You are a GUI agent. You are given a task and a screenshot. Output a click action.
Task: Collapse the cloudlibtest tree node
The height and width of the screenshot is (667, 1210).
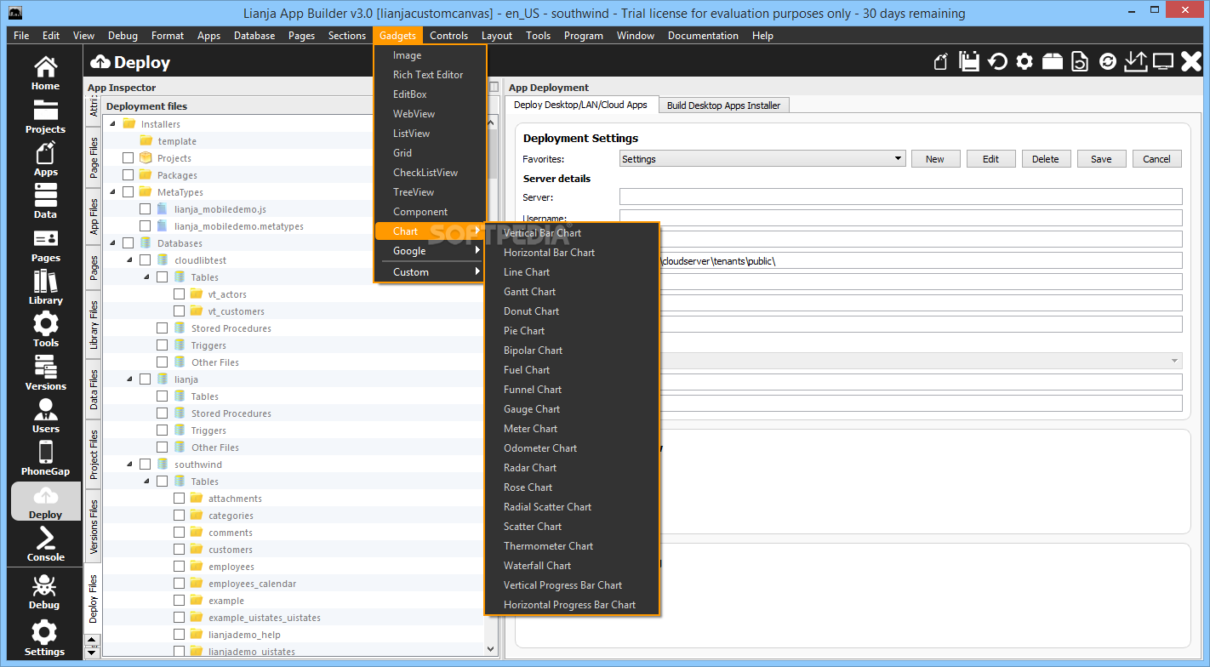pos(130,260)
